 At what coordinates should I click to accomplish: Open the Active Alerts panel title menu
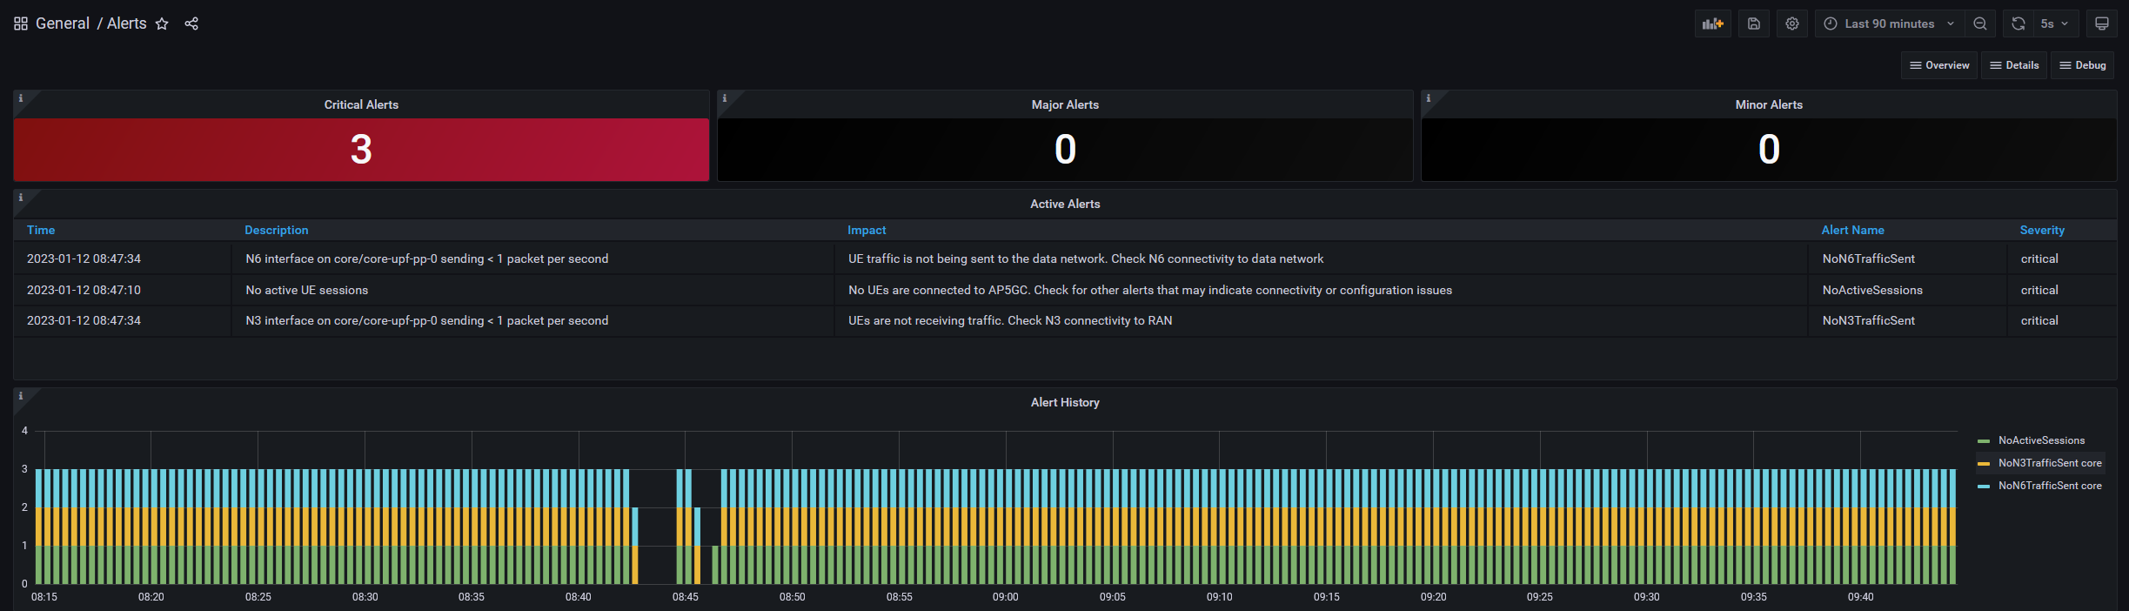pyautogui.click(x=1065, y=204)
